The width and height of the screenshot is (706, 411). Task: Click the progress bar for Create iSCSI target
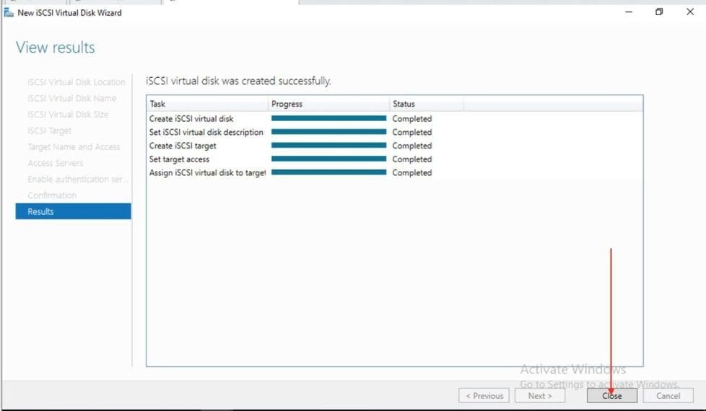click(328, 146)
